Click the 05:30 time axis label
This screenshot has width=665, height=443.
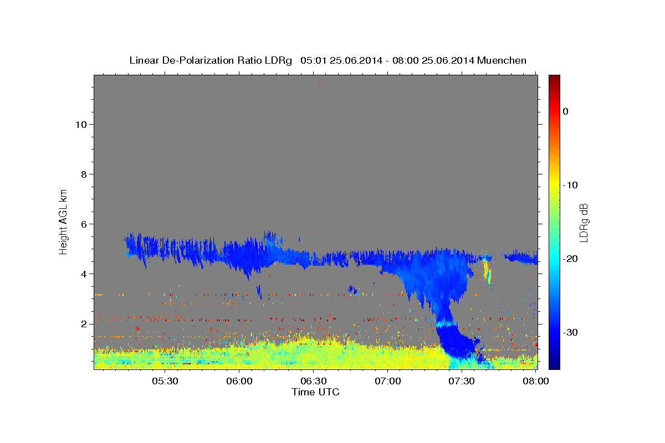(165, 381)
